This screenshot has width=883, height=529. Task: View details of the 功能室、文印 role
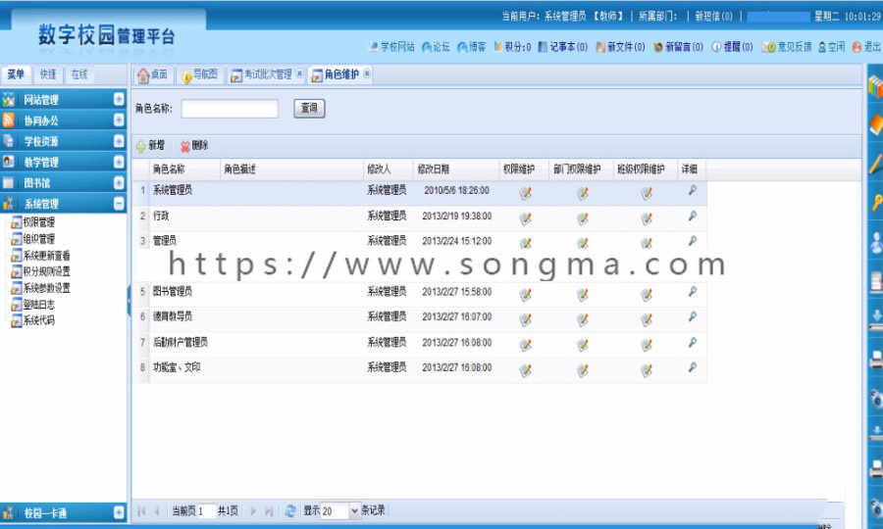pos(693,367)
